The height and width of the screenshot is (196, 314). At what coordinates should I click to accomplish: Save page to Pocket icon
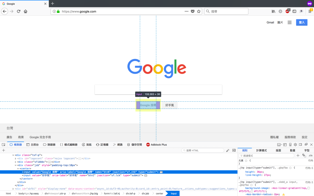(x=193, y=11)
